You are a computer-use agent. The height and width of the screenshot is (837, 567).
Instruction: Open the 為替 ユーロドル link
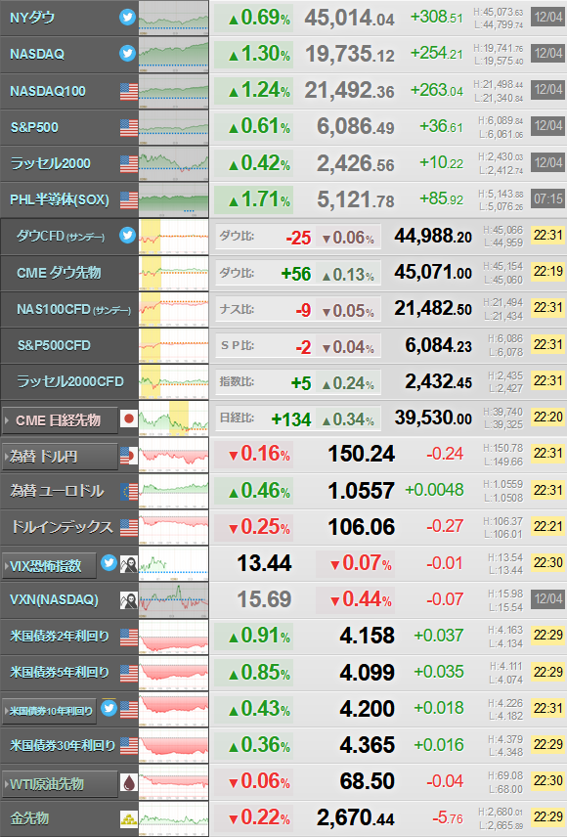(57, 491)
